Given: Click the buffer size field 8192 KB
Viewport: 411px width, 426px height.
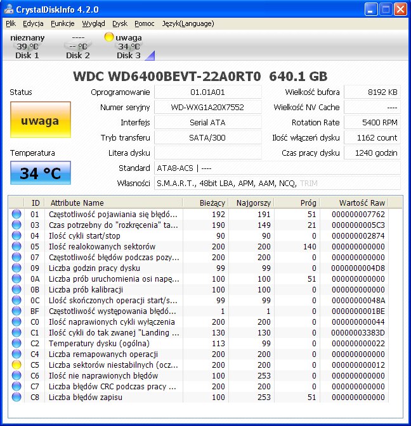Looking at the screenshot, I should pyautogui.click(x=372, y=92).
